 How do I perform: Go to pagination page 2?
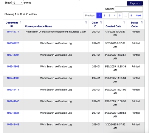pyautogui.click(x=104, y=15)
